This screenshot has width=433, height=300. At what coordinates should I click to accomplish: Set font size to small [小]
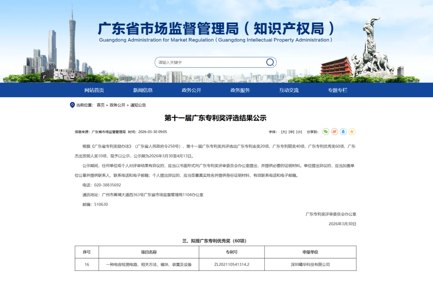point(299,132)
